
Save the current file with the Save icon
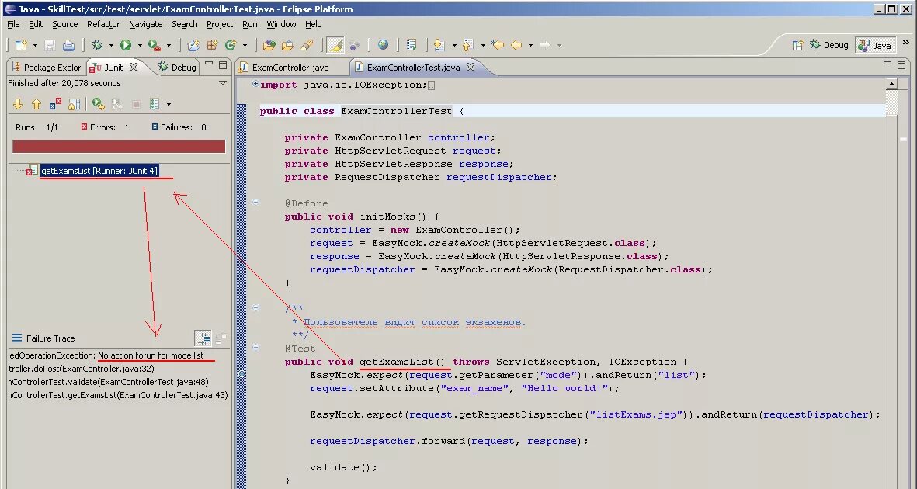pyautogui.click(x=49, y=44)
